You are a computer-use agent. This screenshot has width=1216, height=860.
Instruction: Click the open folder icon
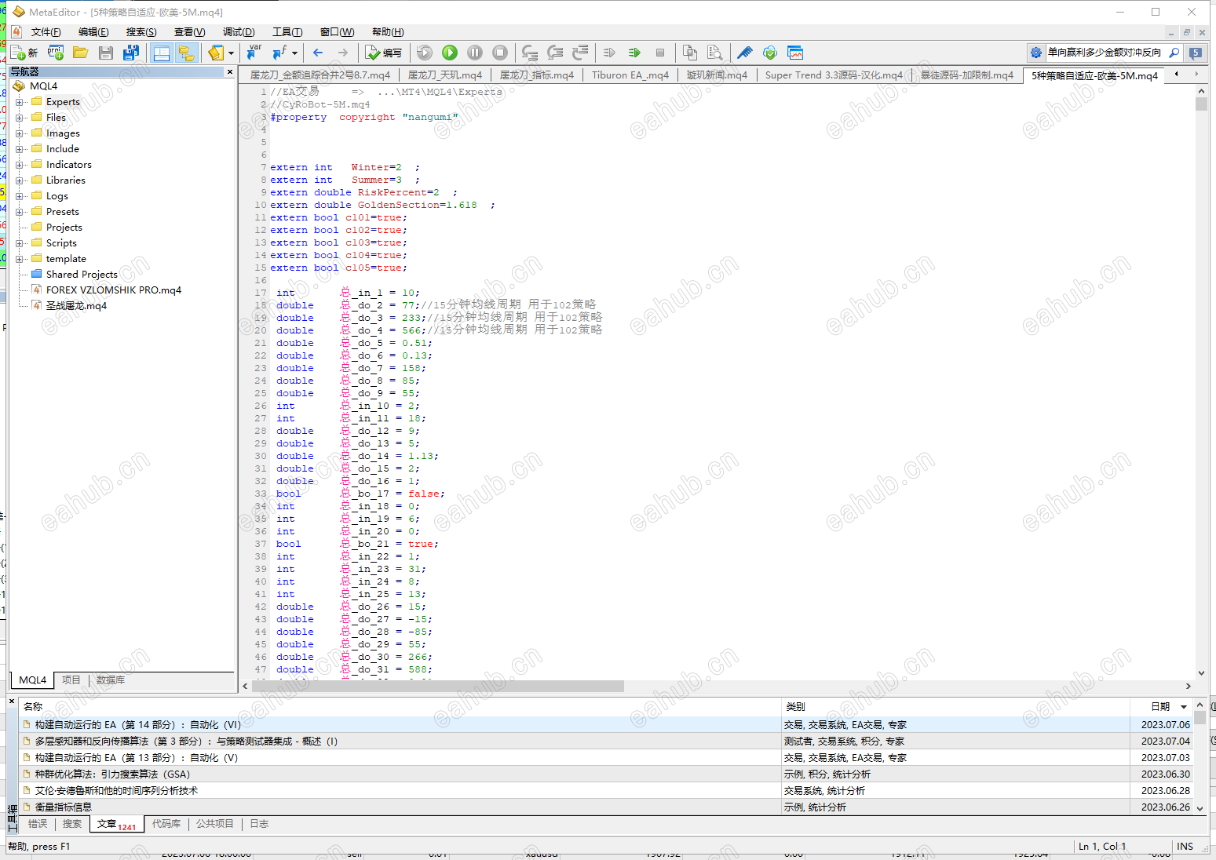coord(80,53)
